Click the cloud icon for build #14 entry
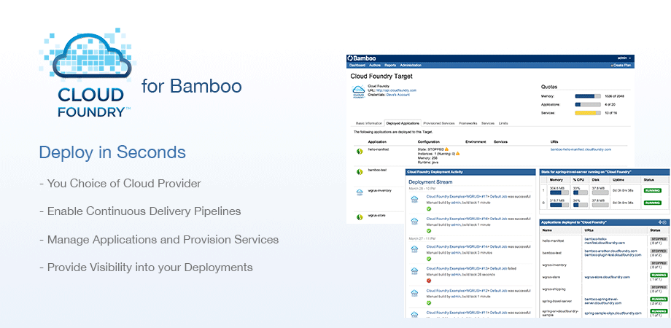Viewport: 671px width, 328px height. [414, 249]
